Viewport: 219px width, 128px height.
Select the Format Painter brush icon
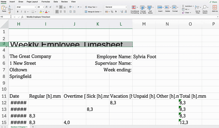10,12
